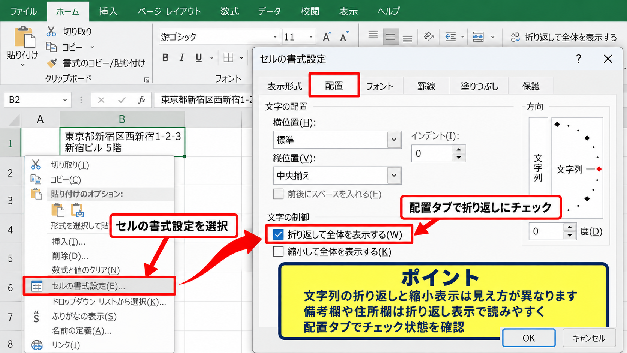Choose the second paste option icon in context menu
627x353 pixels.
(77, 210)
